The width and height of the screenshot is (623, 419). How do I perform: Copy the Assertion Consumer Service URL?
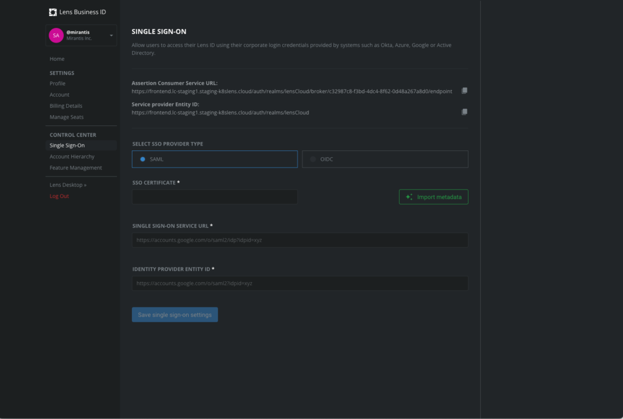[x=464, y=91]
